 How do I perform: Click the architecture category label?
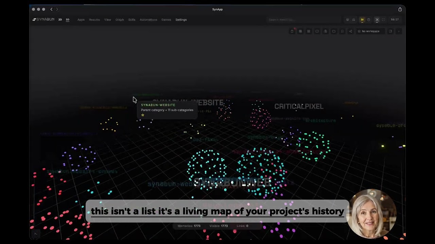320,121
